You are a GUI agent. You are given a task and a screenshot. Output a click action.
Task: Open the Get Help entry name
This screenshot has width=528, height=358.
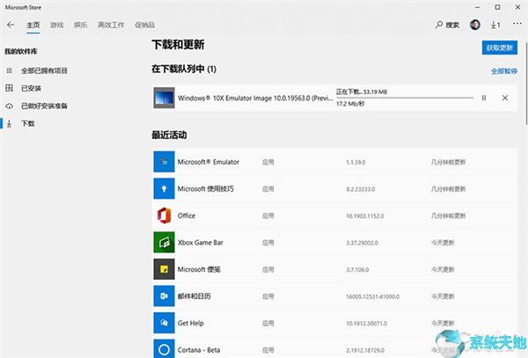[191, 323]
